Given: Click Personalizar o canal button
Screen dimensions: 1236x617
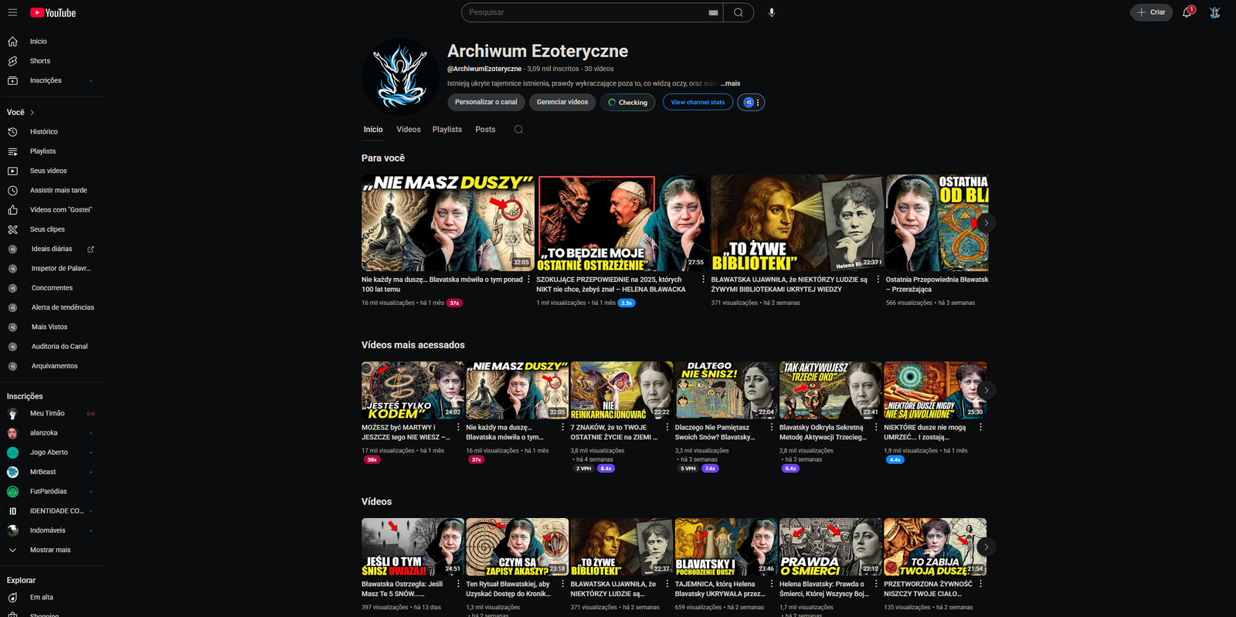Looking at the screenshot, I should 486,102.
